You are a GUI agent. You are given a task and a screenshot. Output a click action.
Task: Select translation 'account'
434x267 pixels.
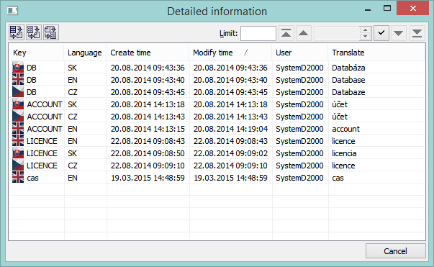click(345, 129)
